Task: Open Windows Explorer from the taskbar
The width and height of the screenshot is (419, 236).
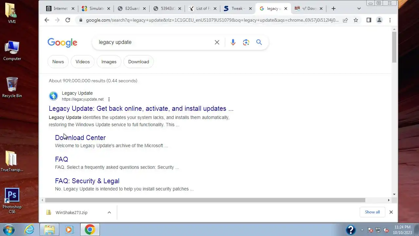Action: click(49, 229)
